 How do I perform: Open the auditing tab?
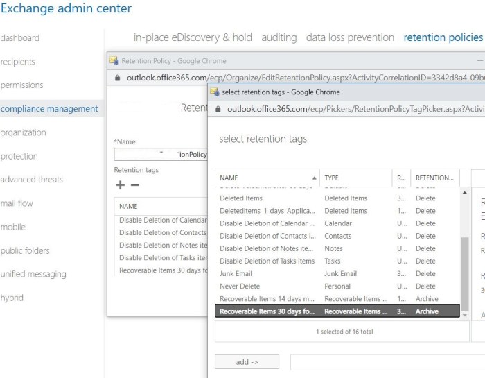[279, 37]
